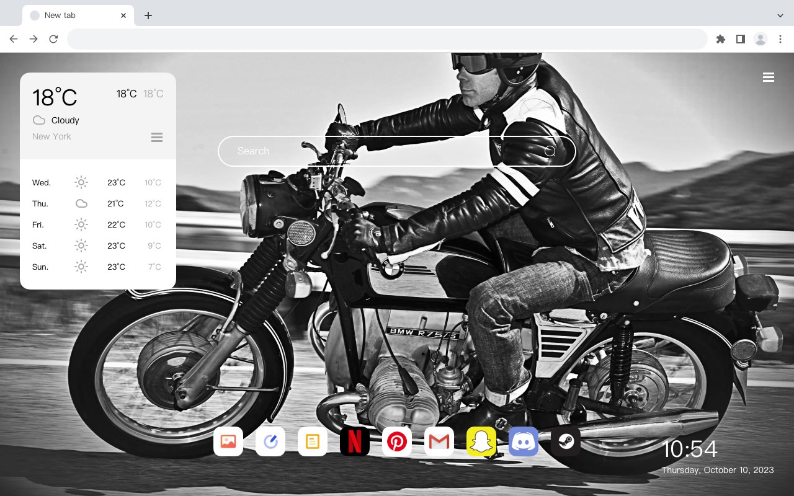This screenshot has width=794, height=496.
Task: Go forward in browser history
Action: 33,39
